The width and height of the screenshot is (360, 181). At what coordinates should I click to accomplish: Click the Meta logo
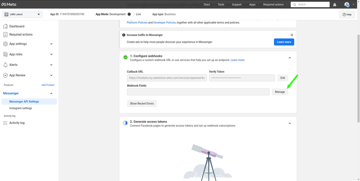coord(9,4)
